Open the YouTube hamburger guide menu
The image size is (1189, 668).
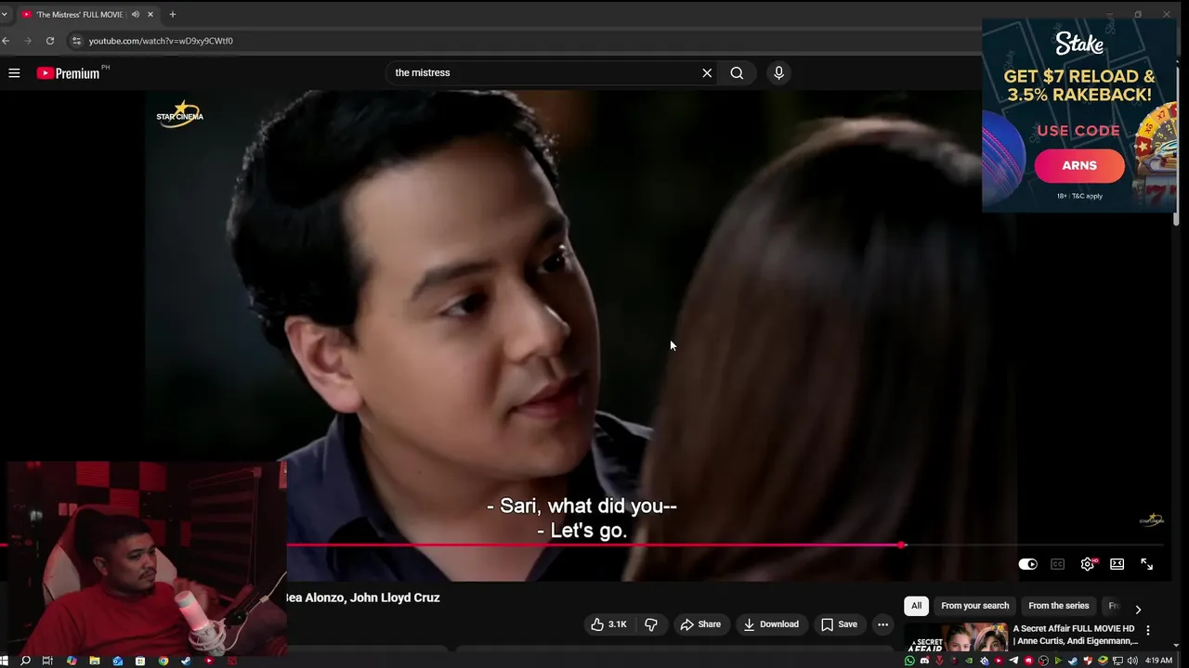tap(14, 72)
